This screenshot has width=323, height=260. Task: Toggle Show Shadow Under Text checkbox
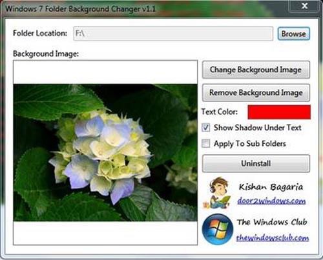point(205,128)
